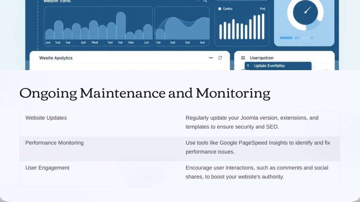Viewport: 360px width, 202px height.
Task: Toggle the Cnilea legend square
Action: point(219,9)
